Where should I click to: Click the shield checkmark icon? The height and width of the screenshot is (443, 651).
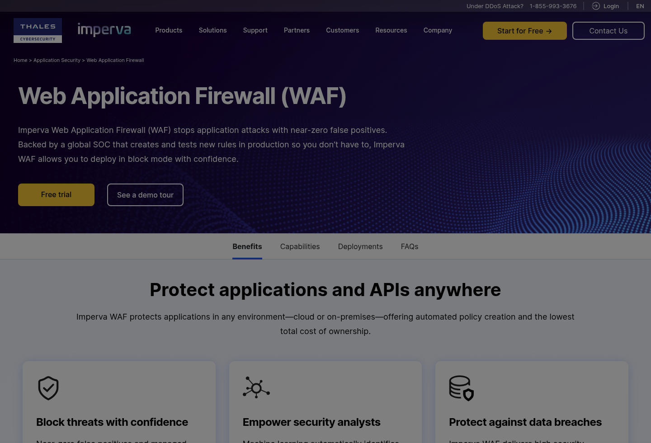click(48, 388)
